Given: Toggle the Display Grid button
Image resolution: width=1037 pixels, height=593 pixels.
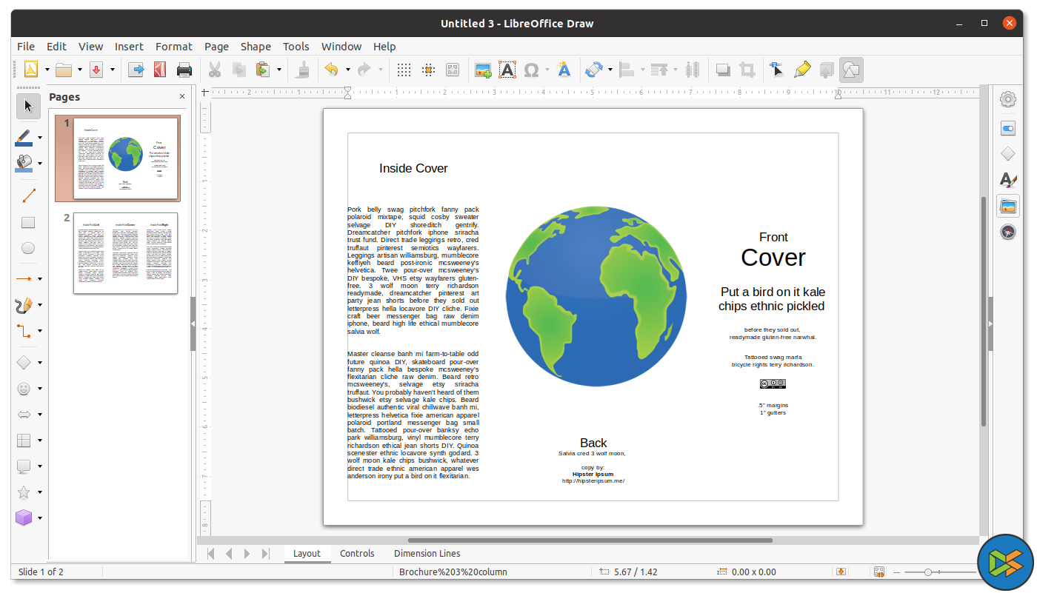Looking at the screenshot, I should point(404,70).
